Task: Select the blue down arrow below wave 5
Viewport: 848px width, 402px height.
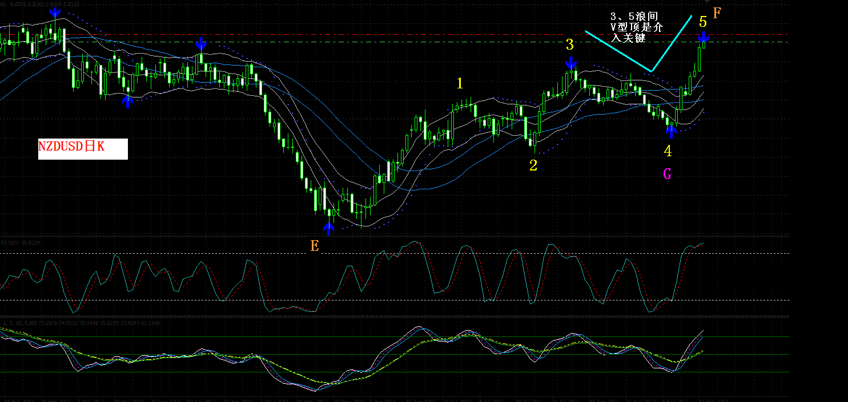Action: 704,39
